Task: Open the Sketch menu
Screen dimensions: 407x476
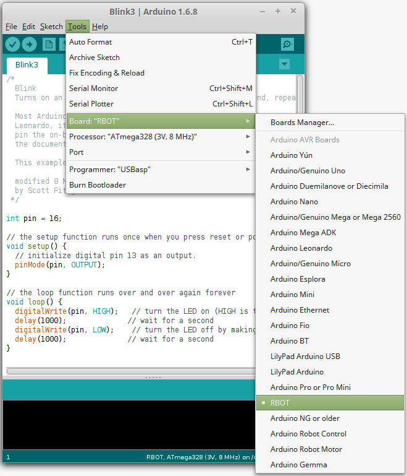Action: click(x=51, y=27)
